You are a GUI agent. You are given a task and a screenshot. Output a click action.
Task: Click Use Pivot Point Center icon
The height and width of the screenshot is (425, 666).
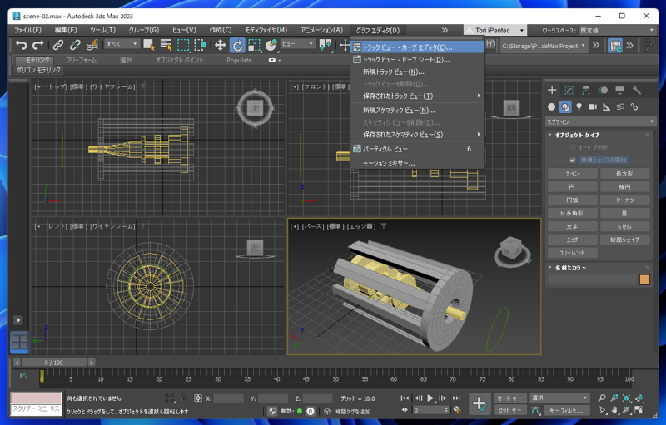coord(326,45)
